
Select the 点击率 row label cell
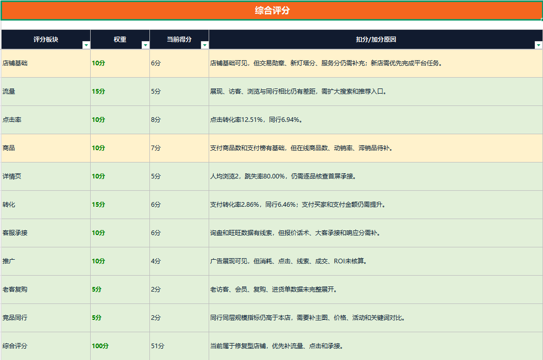46,120
